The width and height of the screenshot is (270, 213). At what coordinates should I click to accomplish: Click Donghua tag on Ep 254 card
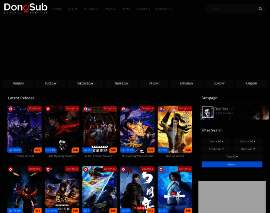185,169
